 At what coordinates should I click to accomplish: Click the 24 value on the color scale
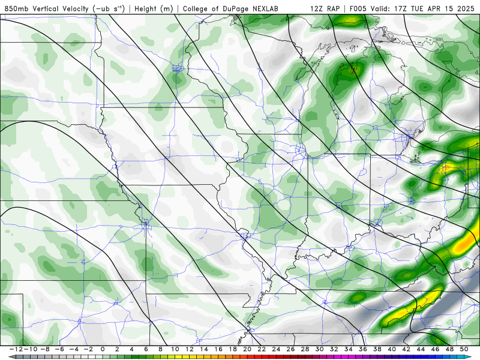pyautogui.click(x=276, y=349)
